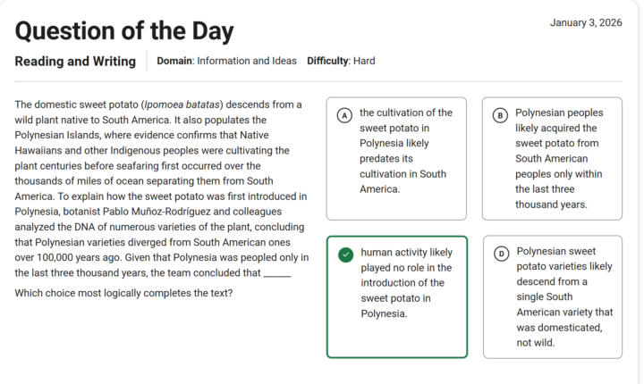Choose answer about Polynesian peoples acquiring sweet potato

pos(553,159)
